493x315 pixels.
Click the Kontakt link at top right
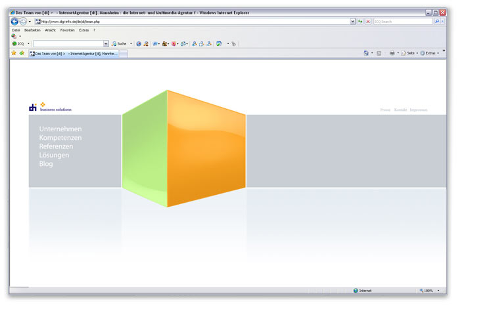pyautogui.click(x=400, y=110)
